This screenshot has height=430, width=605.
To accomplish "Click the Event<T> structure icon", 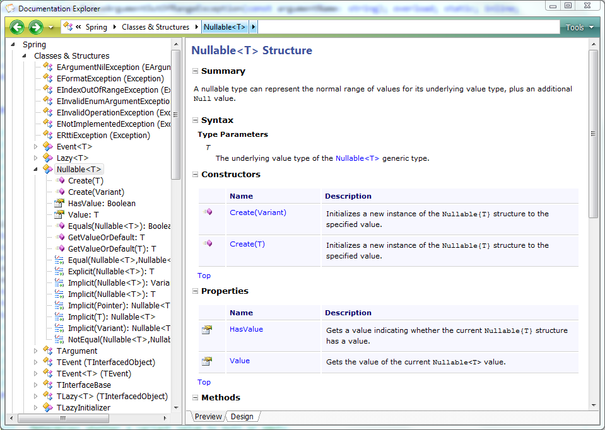I will point(48,146).
